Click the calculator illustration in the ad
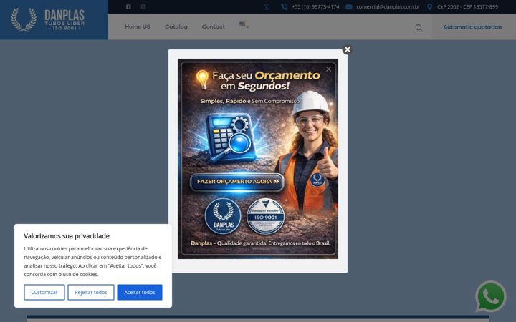 tap(232, 138)
